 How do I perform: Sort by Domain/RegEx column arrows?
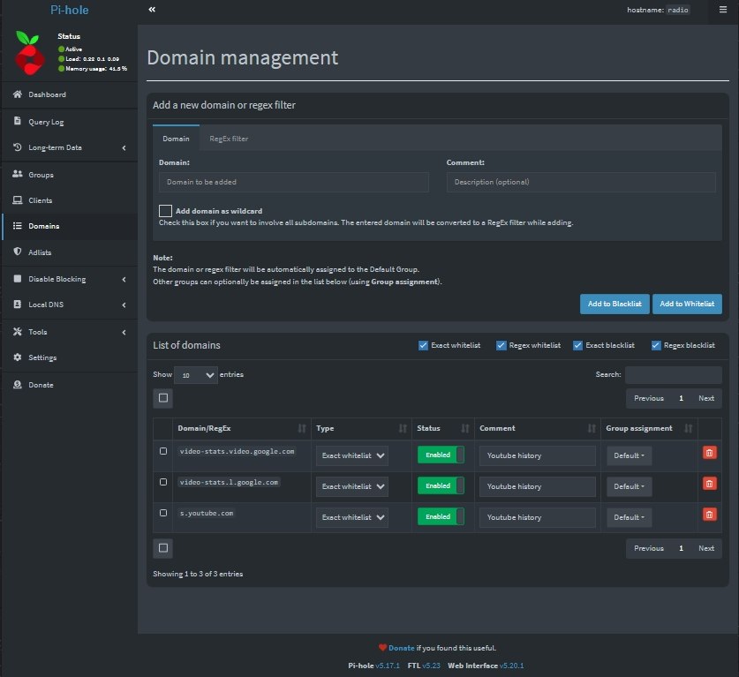pyautogui.click(x=302, y=428)
